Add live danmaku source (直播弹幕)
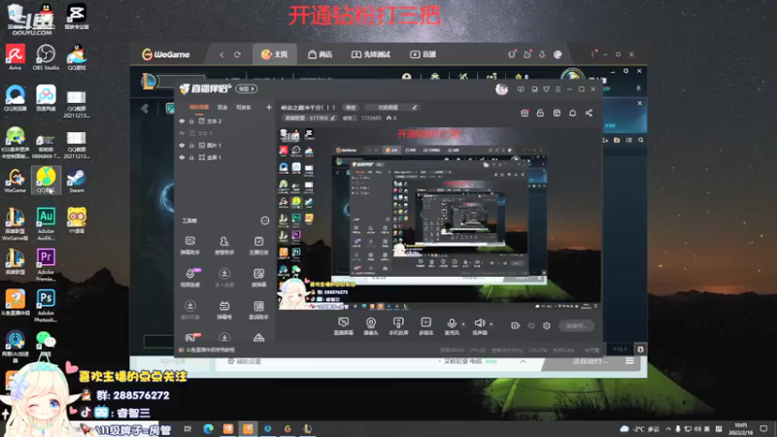This screenshot has width=777, height=437. (x=343, y=326)
